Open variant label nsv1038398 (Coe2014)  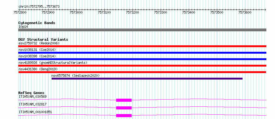(x=37, y=56)
